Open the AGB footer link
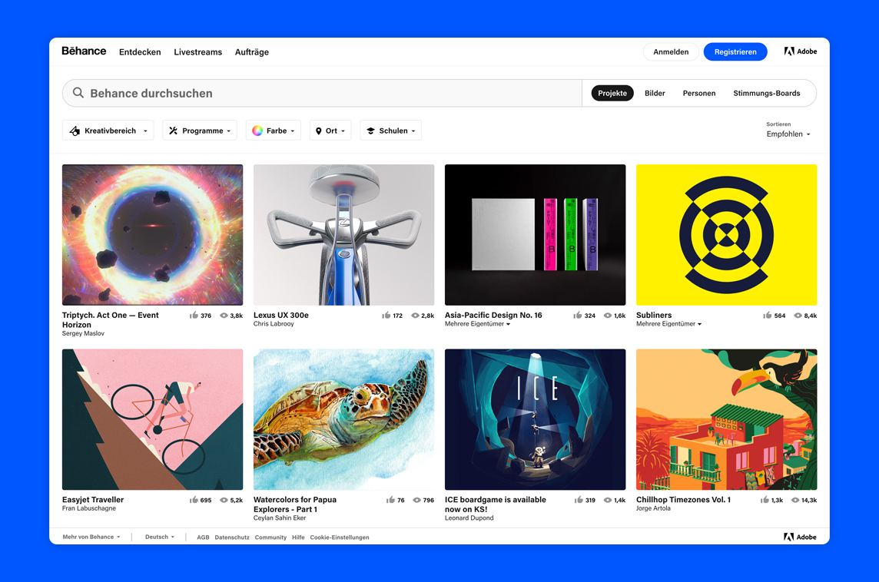 pos(203,537)
